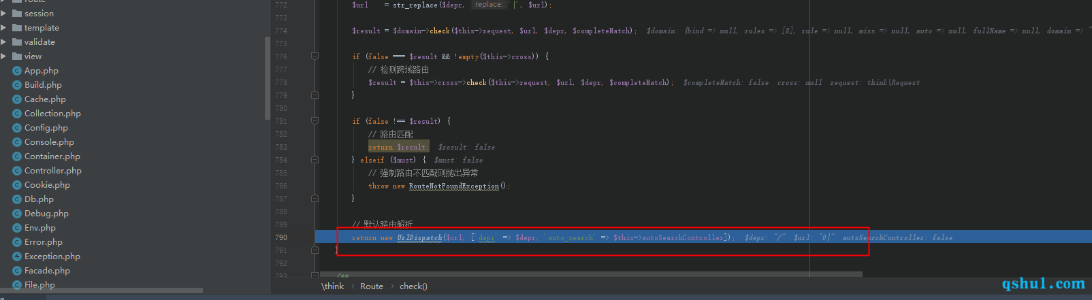Screen dimensions: 1092x300
Task: Select the validate folder label
Action: [x=39, y=41]
